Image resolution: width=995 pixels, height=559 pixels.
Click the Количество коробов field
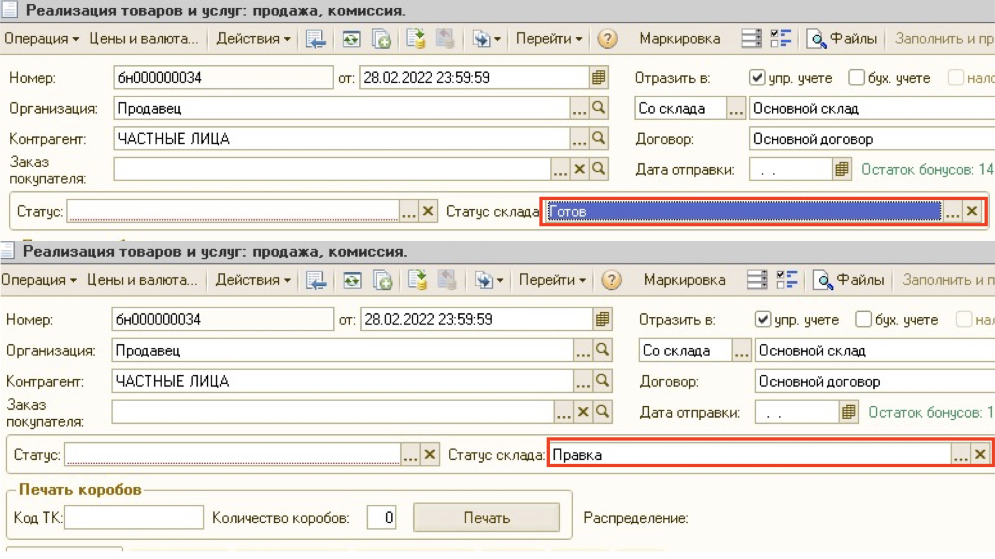click(381, 518)
